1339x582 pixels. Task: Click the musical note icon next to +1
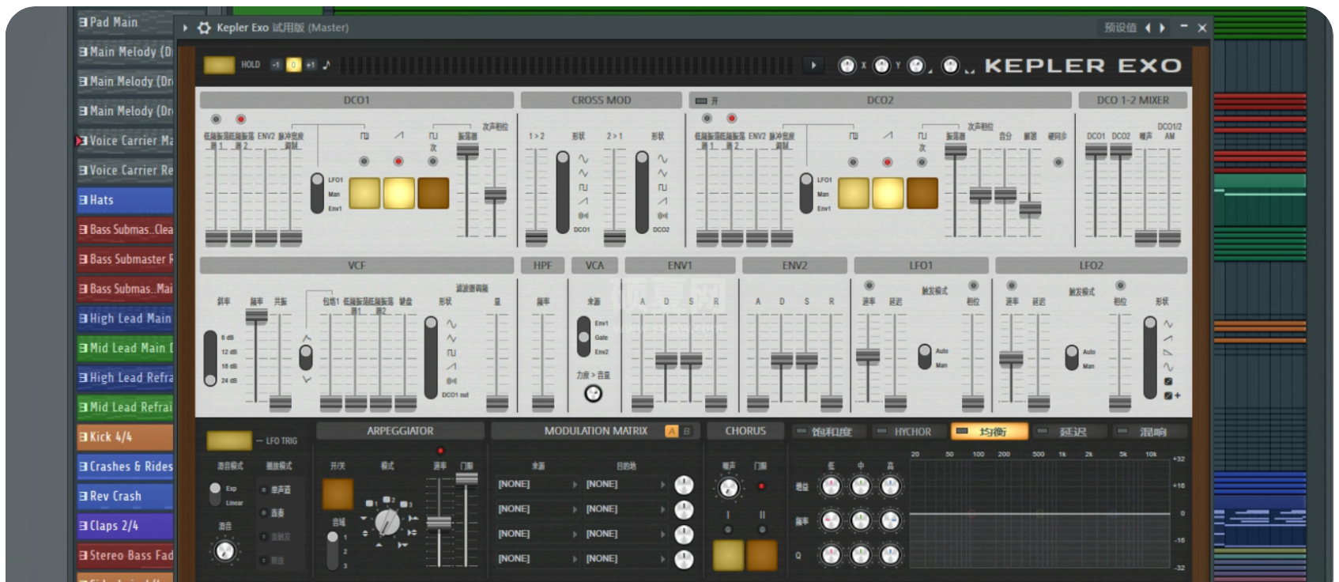click(x=326, y=65)
